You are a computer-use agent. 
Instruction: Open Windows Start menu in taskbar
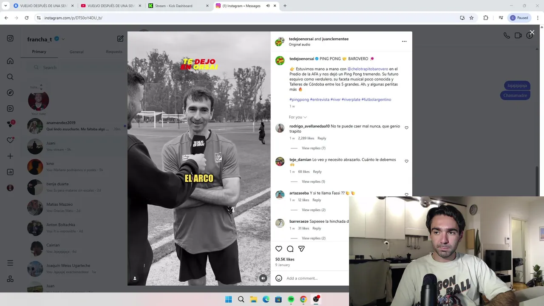[x=228, y=299]
